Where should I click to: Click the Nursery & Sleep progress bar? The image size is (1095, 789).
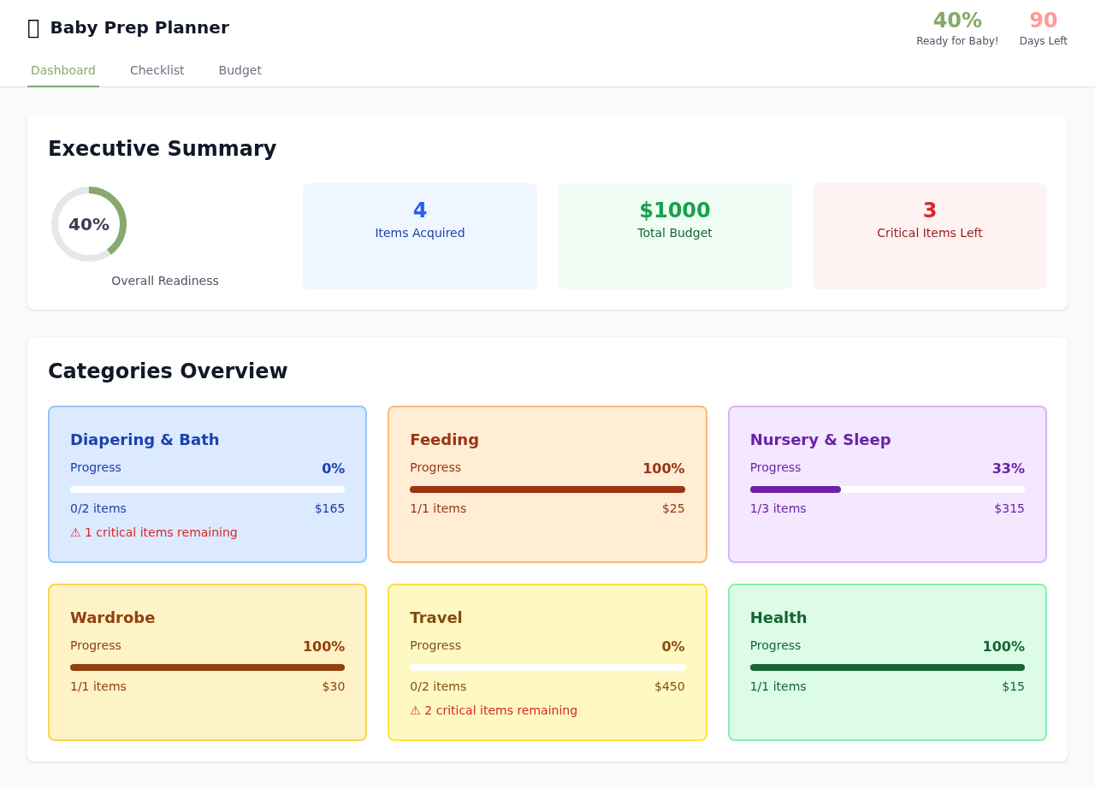pyautogui.click(x=887, y=489)
